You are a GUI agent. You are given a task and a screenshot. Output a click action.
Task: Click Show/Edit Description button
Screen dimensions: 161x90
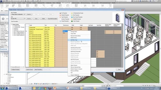click(x=53, y=19)
